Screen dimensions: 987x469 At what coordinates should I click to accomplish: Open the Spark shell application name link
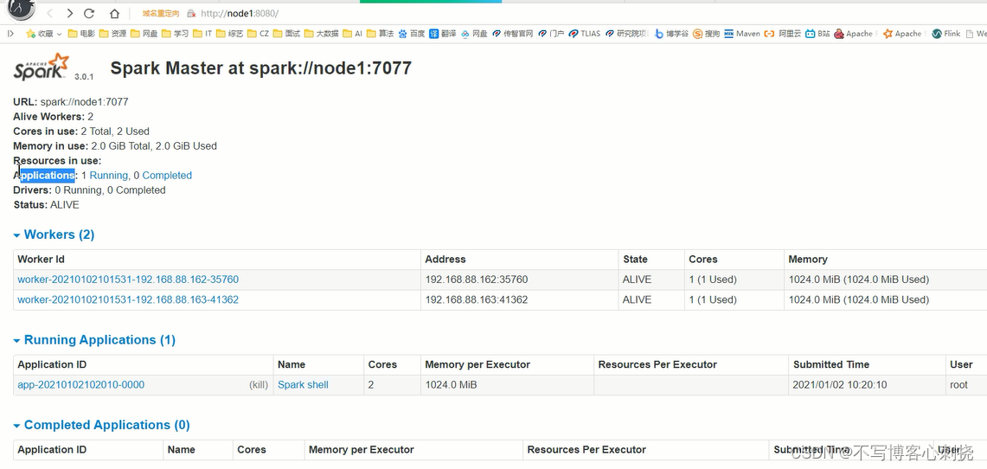[303, 385]
